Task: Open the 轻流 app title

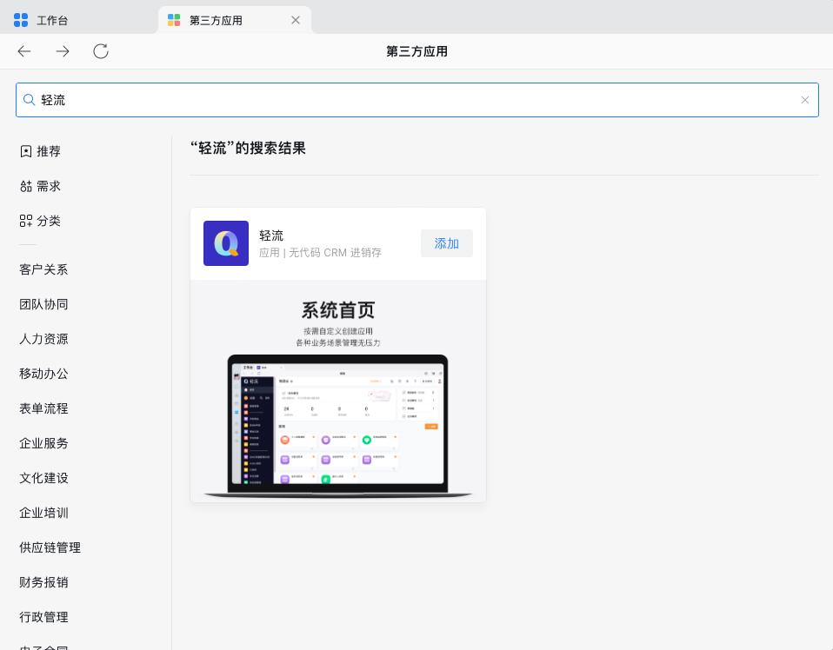Action: pos(271,235)
